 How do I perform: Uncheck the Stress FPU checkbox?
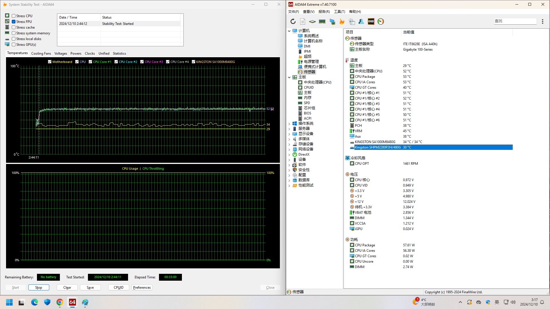tap(13, 22)
